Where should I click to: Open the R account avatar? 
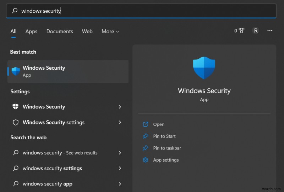click(256, 30)
